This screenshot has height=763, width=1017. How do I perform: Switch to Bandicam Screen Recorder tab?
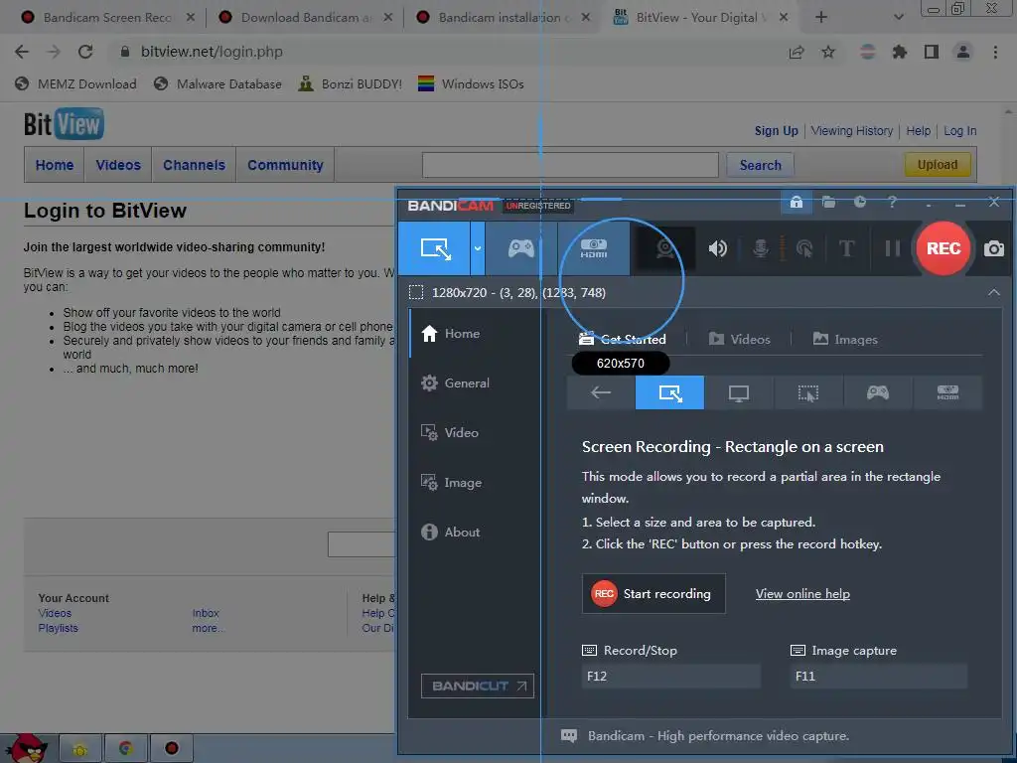[107, 18]
